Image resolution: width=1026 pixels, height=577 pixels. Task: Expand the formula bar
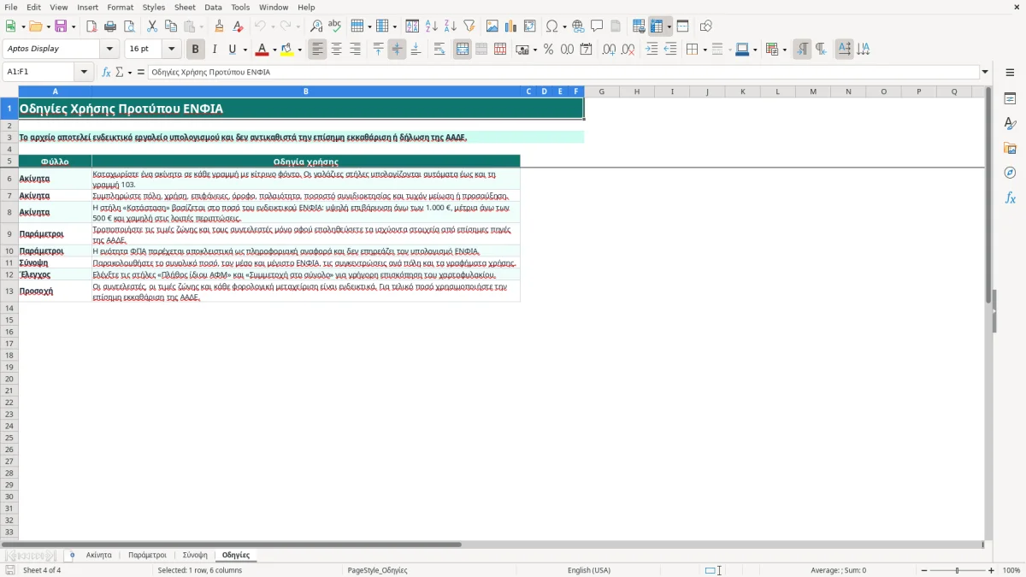pyautogui.click(x=985, y=73)
